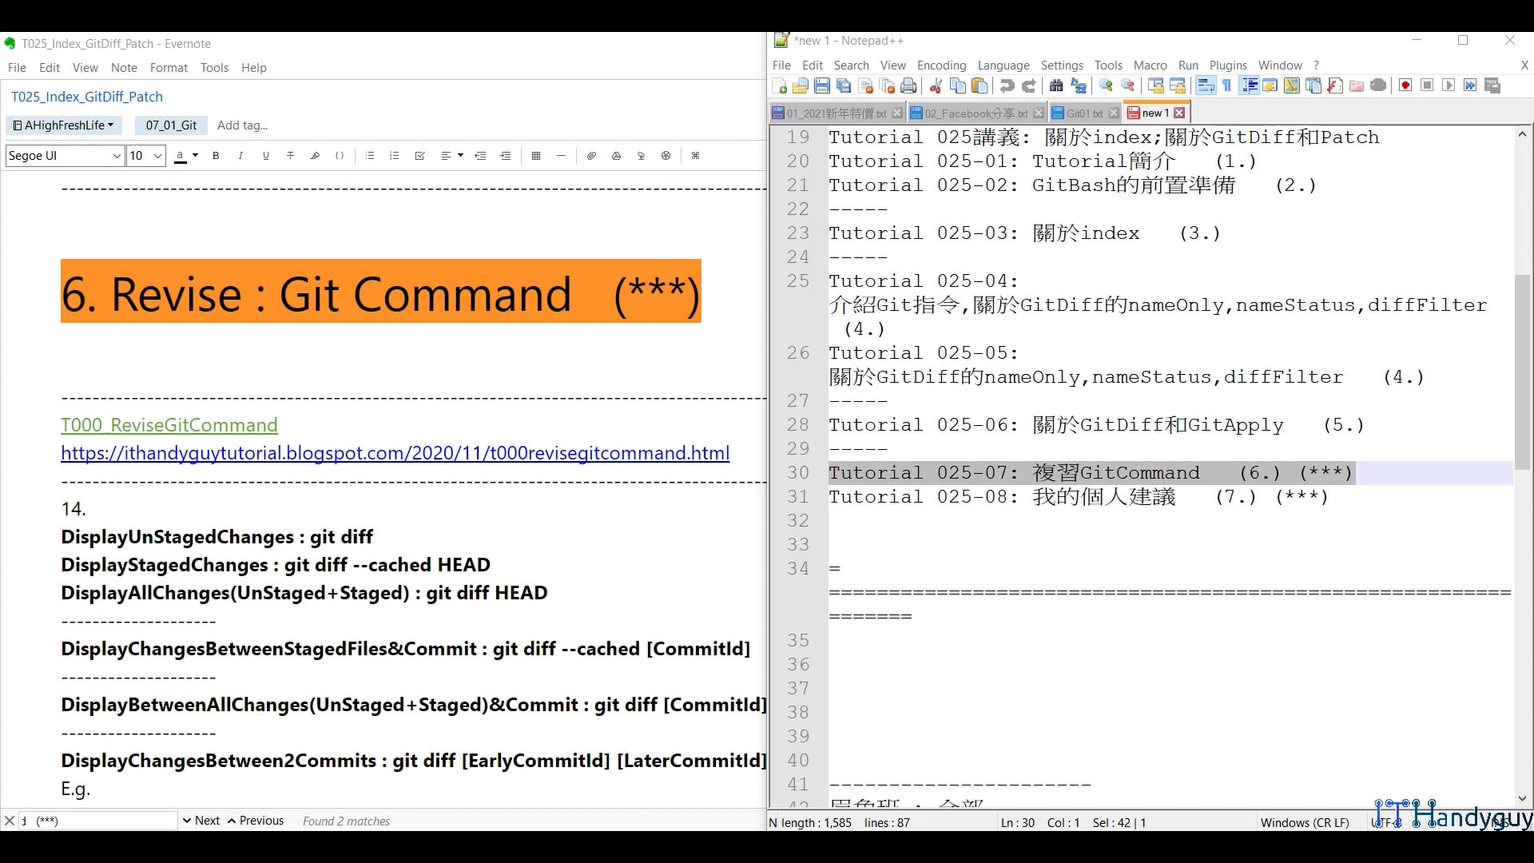Toggle word wrap in Notepad++
This screenshot has height=863, width=1534.
coord(1206,86)
